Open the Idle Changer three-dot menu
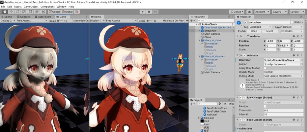Screen dimensions: 307x132 [x=302, y=97]
